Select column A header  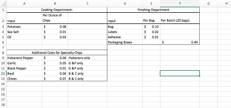click(24, 4)
